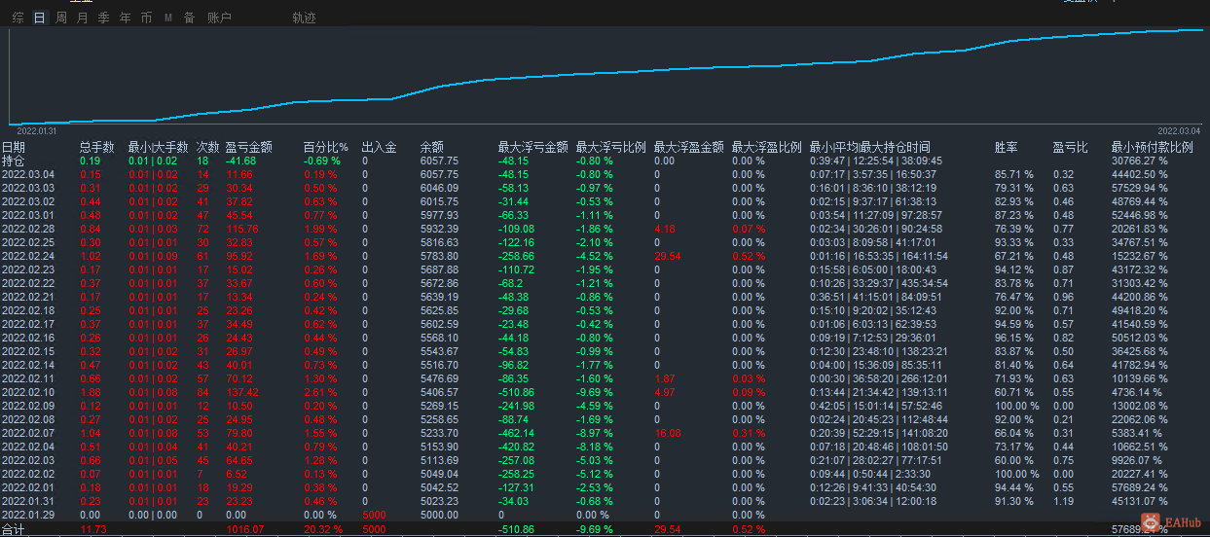Viewport: 1210px width, 537px height.
Task: Select the 日 daily tab
Action: tap(39, 18)
